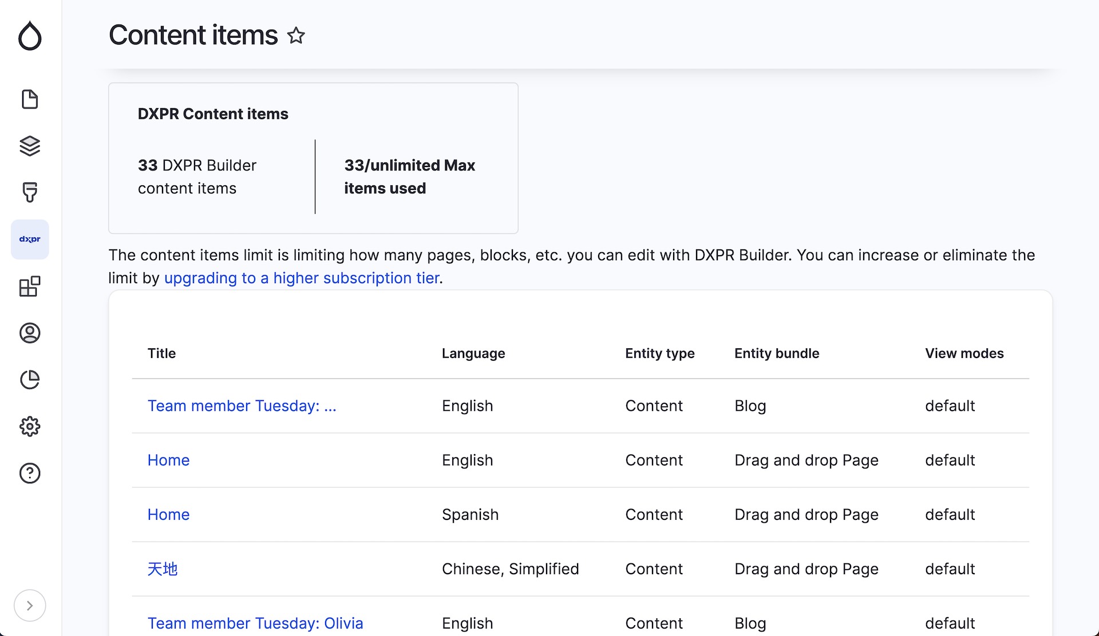Open the Configuration gear icon in sidebar
Screen dimensions: 1099x636
click(x=30, y=426)
